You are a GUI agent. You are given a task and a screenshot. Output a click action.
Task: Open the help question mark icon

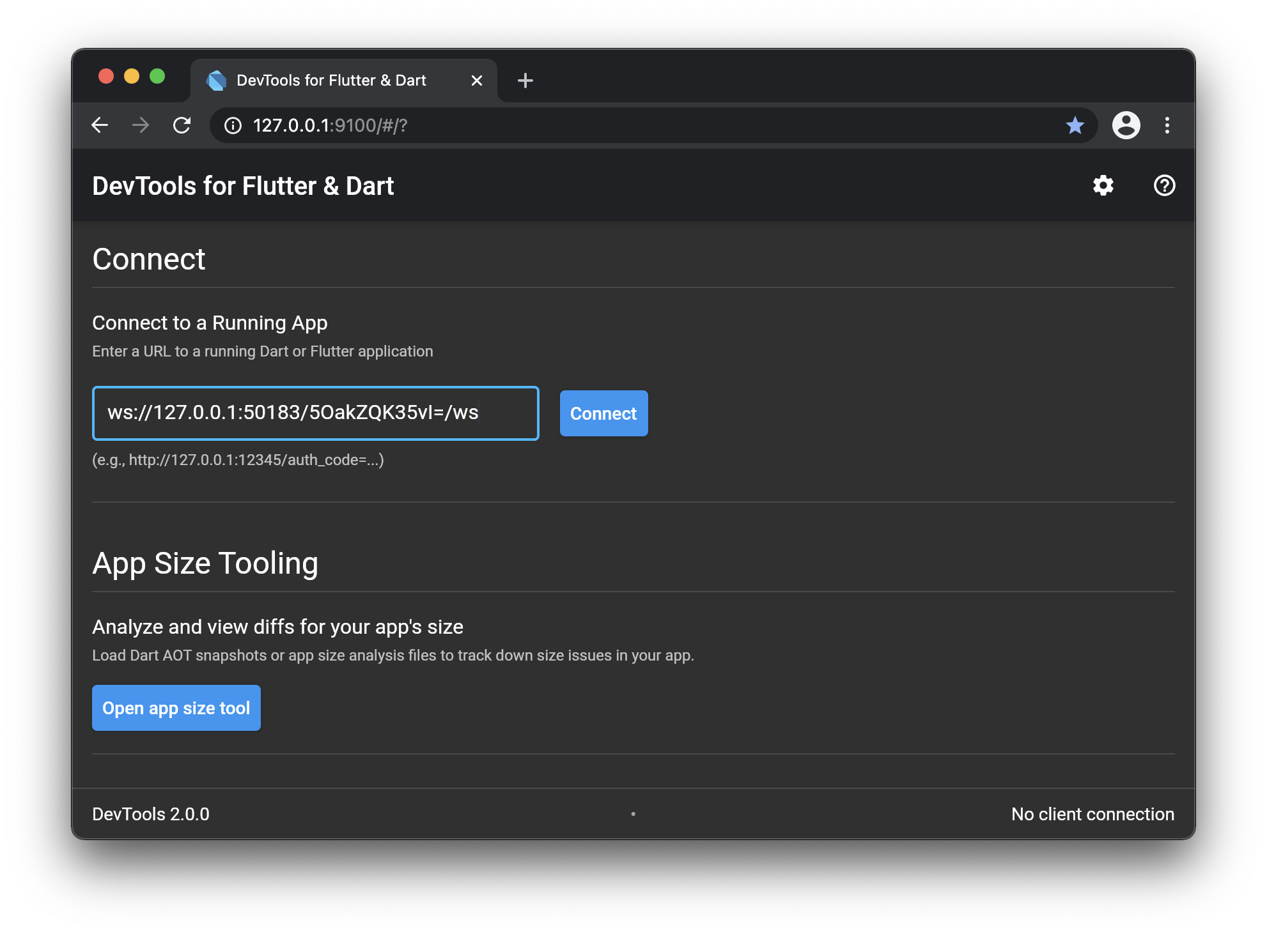(1164, 186)
